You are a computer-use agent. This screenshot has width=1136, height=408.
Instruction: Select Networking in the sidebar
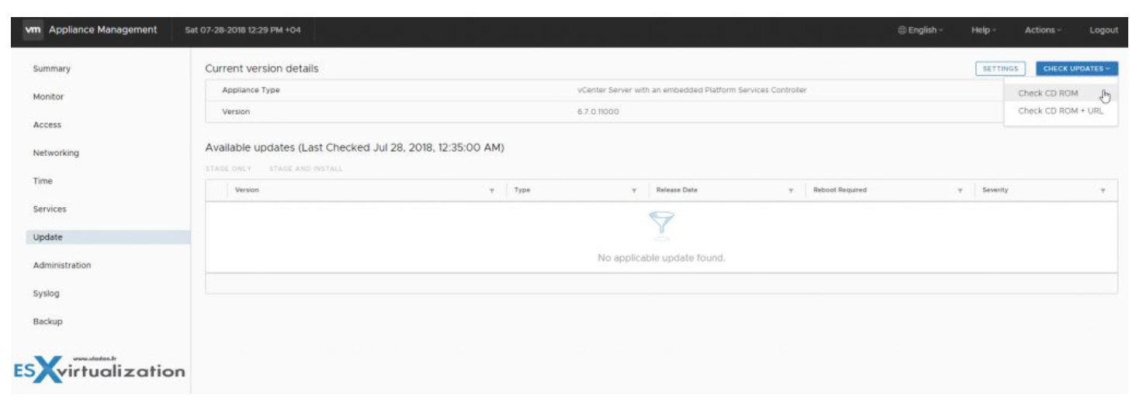(56, 154)
